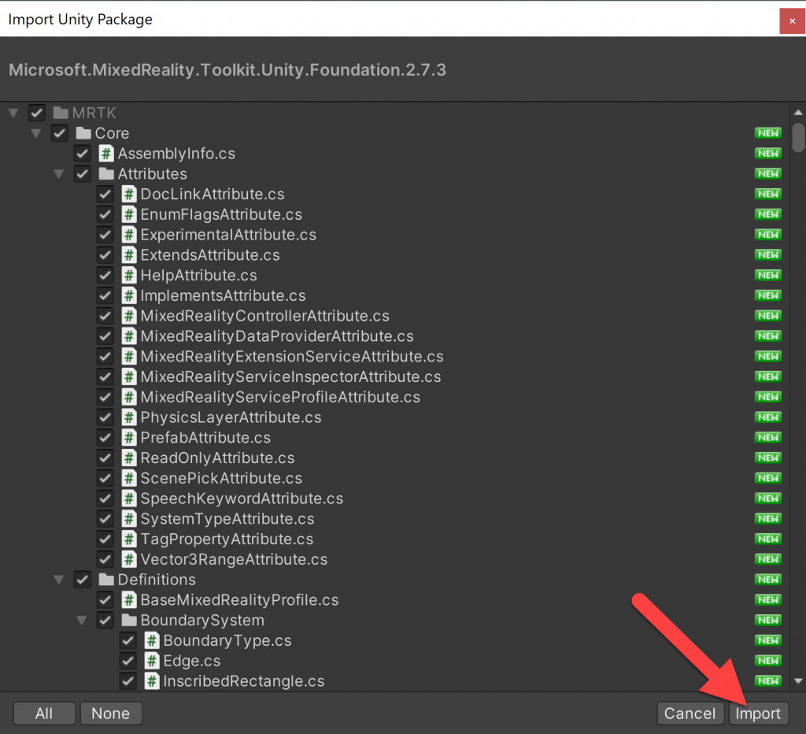Select the HelpAttribute.cs file name

click(x=199, y=275)
